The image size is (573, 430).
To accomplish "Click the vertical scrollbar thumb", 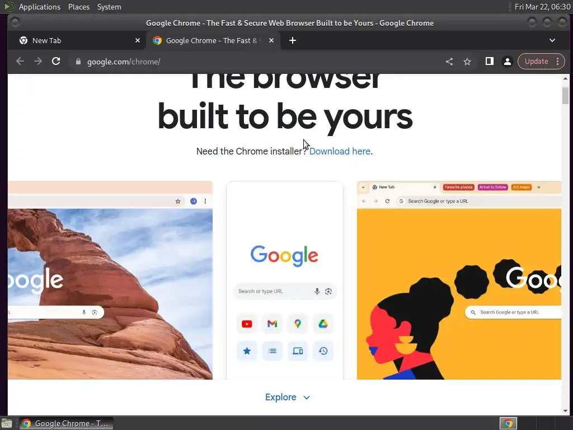I will (x=565, y=96).
